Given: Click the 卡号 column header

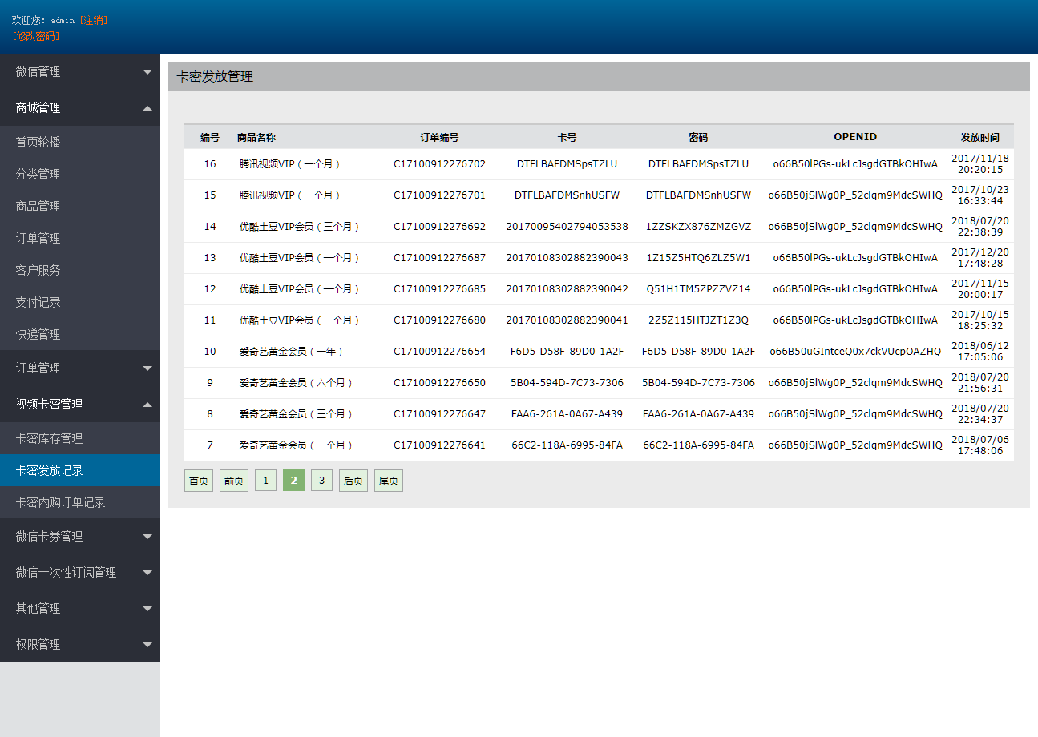Looking at the screenshot, I should pos(567,138).
